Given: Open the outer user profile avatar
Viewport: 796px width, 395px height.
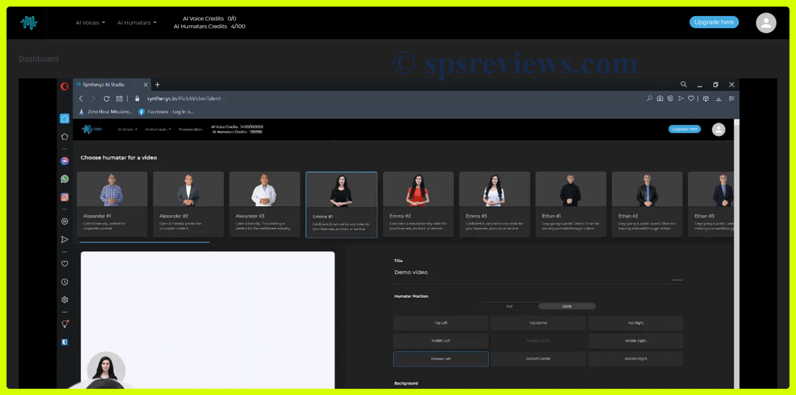Looking at the screenshot, I should [766, 23].
